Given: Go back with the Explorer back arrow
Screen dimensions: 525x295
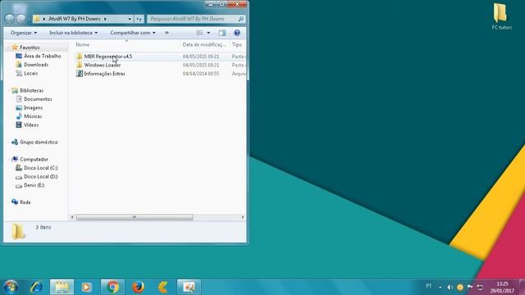Looking at the screenshot, I should coord(10,19).
